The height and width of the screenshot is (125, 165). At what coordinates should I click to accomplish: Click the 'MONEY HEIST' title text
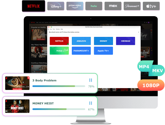(43, 103)
